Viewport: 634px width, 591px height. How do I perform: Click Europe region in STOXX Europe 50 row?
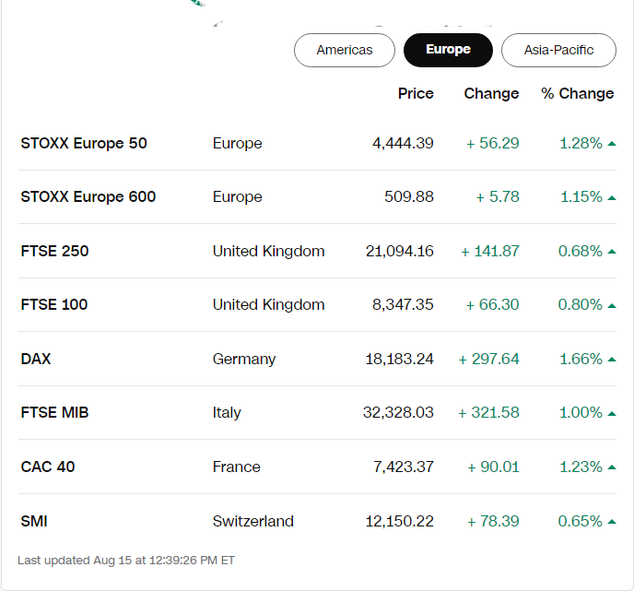click(x=238, y=143)
